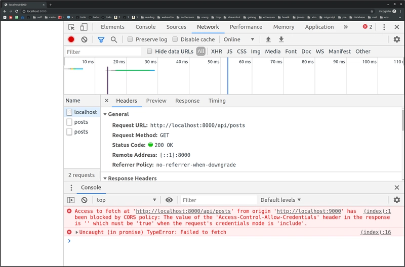Viewport: 405px width, 267px height.
Task: Open a new browser tab
Action: [x=51, y=5]
